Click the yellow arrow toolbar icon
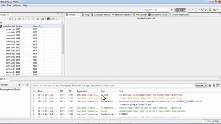Image resolution: width=221 pixels, height=124 pixels. pos(202,10)
